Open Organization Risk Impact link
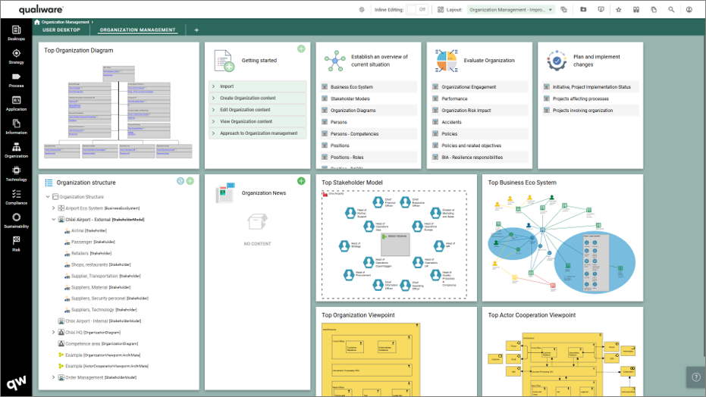The image size is (706, 397). tap(466, 110)
